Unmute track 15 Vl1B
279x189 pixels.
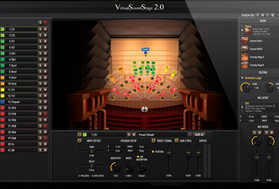click(45, 114)
